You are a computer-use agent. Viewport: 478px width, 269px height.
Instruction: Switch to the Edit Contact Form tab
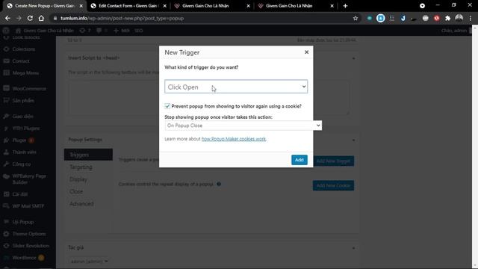coord(128,6)
